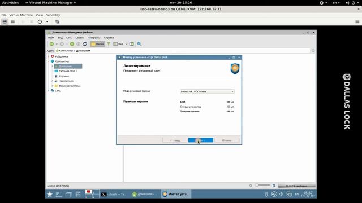
Task: Switch to Домашняя file manager taskbar entry
Action: [x=145, y=194]
